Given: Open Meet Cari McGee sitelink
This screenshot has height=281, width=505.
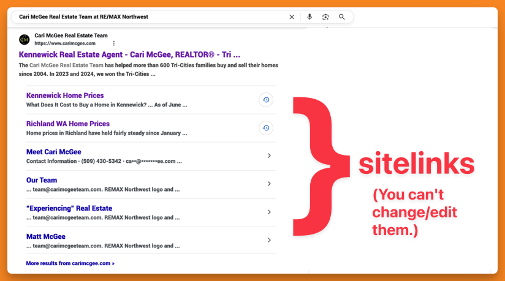Looking at the screenshot, I should 54,152.
